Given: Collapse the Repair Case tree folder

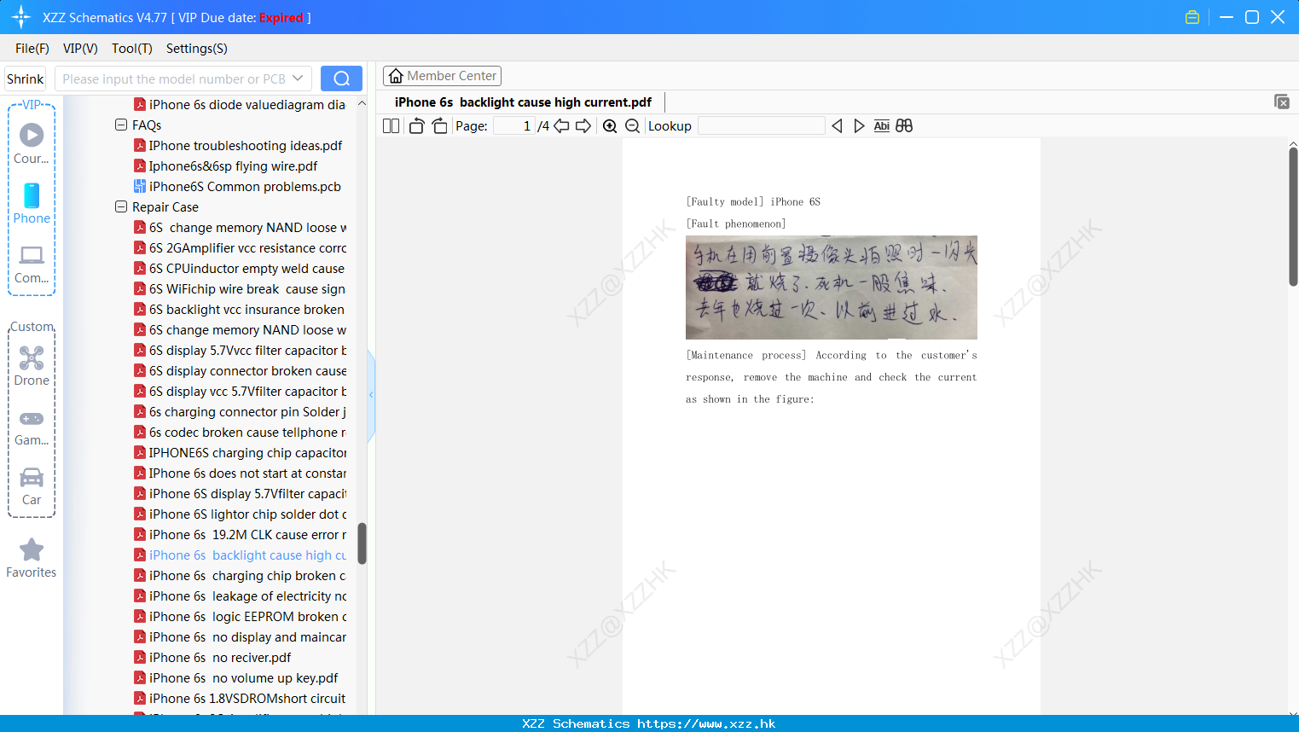Looking at the screenshot, I should [121, 206].
